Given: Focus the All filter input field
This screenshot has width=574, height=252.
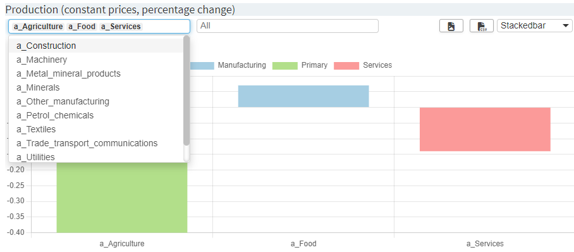Looking at the screenshot, I should [x=288, y=26].
